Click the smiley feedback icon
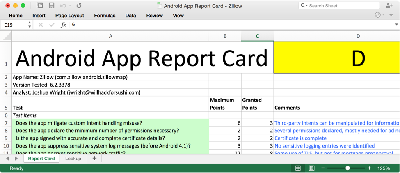This screenshot has height=173, width=400. 378,15
